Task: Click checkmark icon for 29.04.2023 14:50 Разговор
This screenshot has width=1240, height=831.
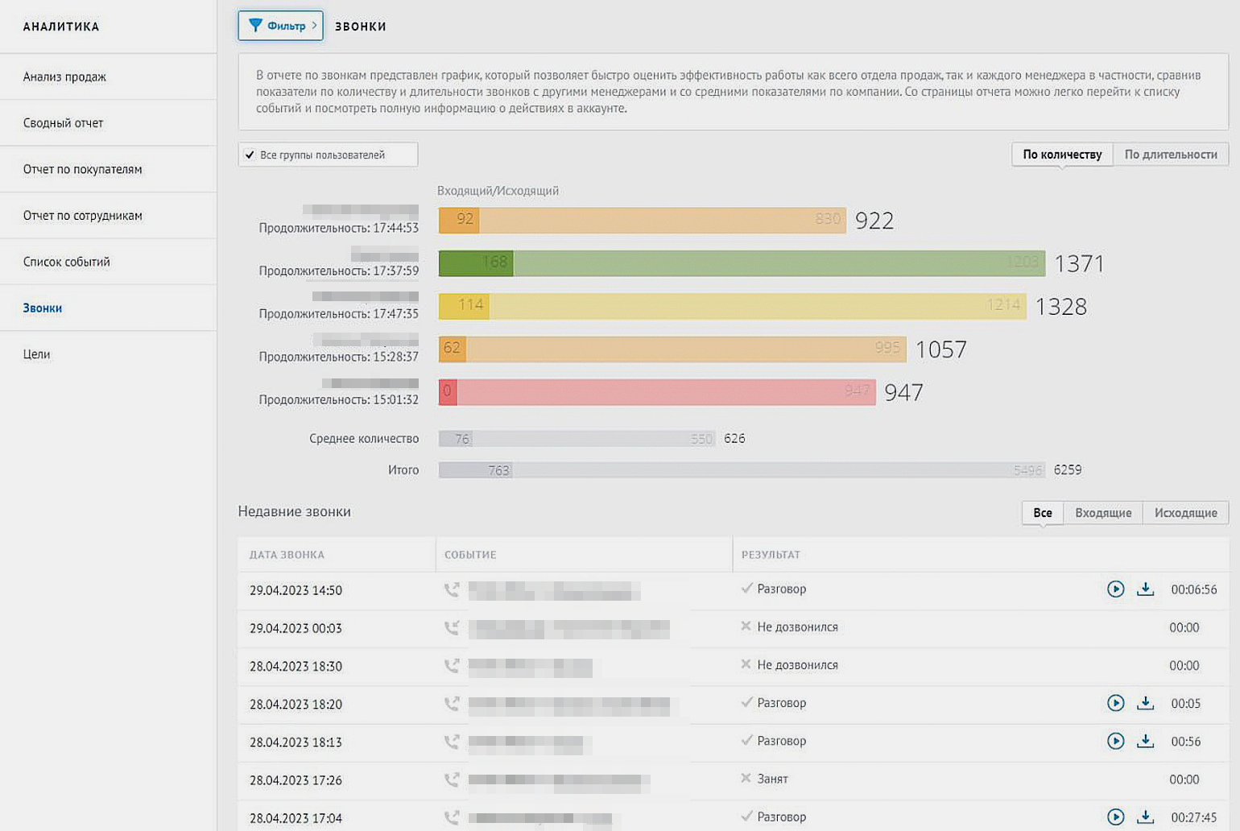Action: (x=746, y=589)
